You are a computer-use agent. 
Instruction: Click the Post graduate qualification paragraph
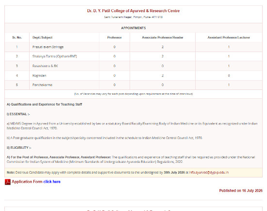[x=104, y=138]
